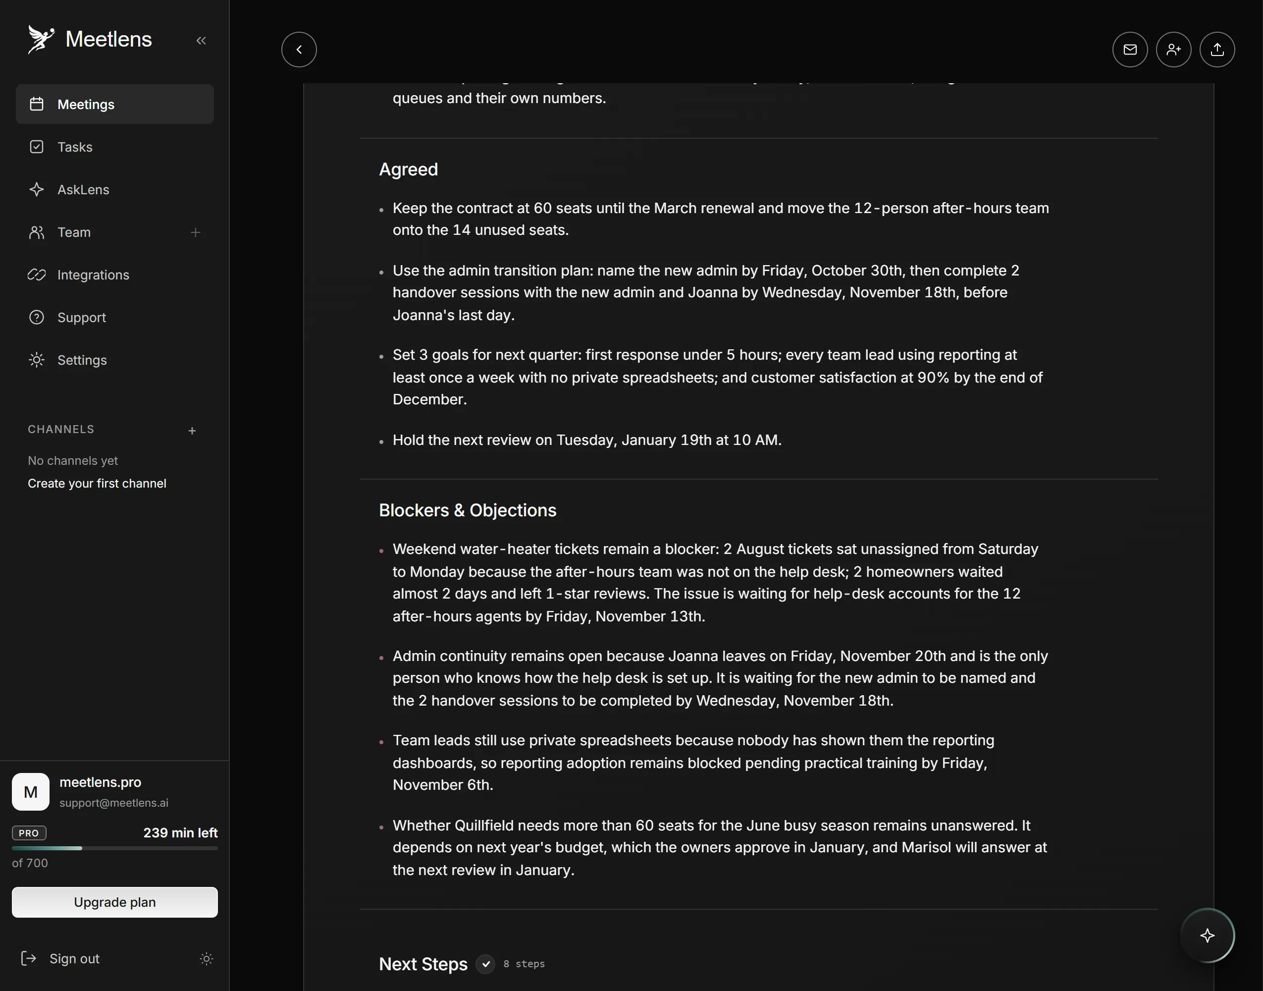Click the Sign out door-arrow icon
The height and width of the screenshot is (991, 1263).
(x=28, y=958)
